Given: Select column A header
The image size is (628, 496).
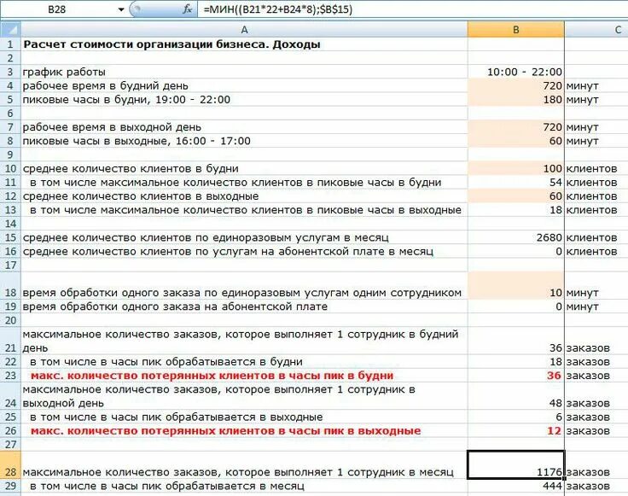Looking at the screenshot, I should [244, 30].
